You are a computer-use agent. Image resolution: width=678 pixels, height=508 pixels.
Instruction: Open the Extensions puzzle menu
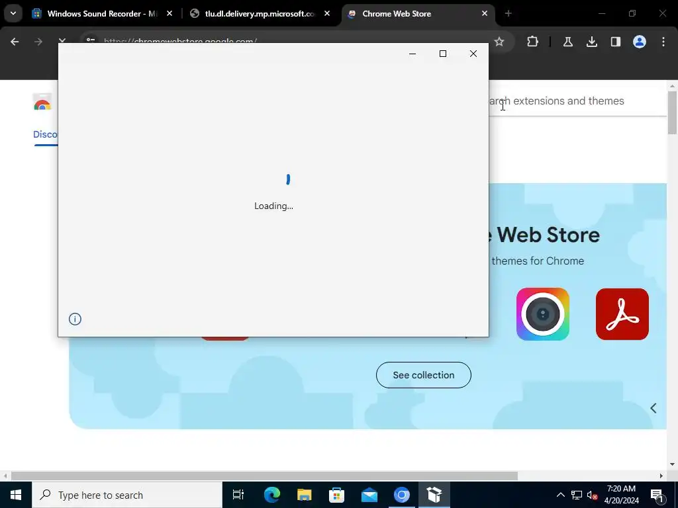pos(533,42)
